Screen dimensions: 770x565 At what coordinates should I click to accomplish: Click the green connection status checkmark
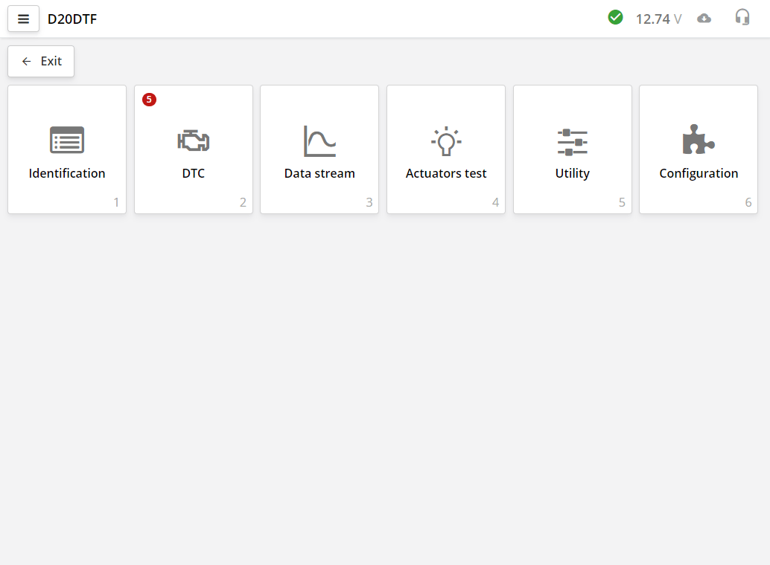coord(616,16)
